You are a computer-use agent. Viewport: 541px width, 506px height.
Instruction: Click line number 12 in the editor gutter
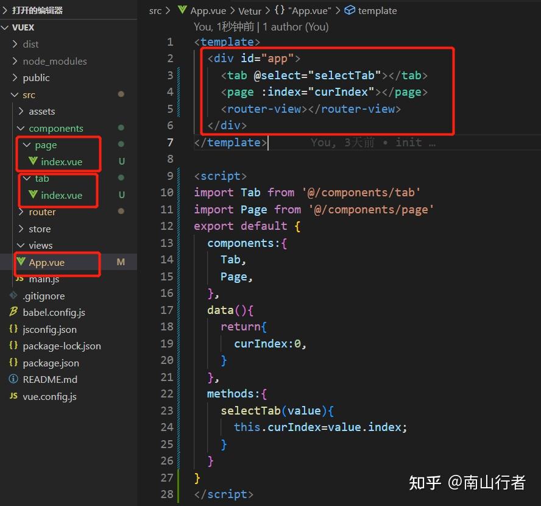[168, 226]
